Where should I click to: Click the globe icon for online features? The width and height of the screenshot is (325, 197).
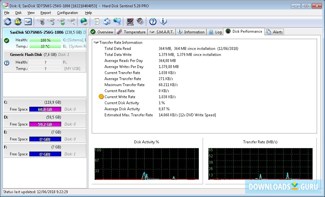tap(84, 21)
